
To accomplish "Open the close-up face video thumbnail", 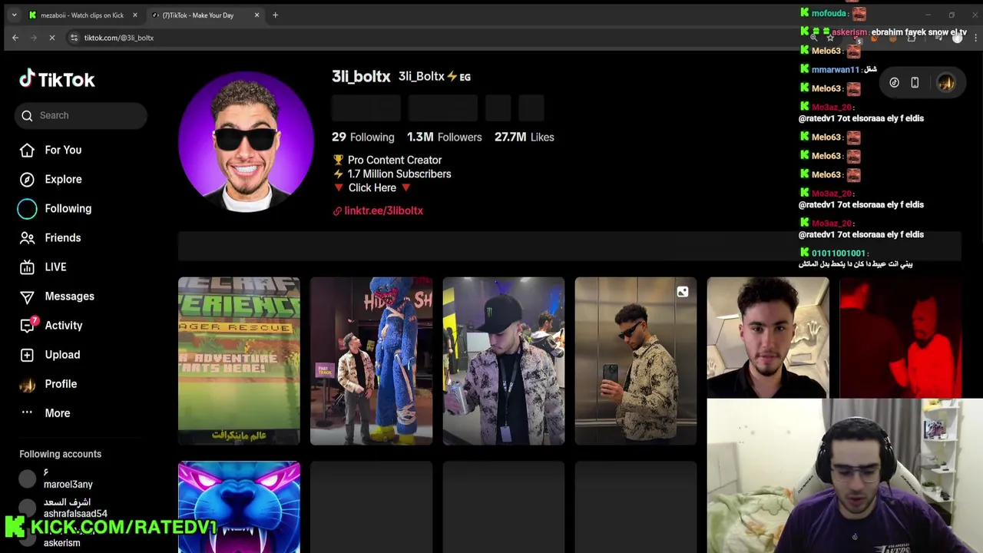I will click(x=768, y=337).
